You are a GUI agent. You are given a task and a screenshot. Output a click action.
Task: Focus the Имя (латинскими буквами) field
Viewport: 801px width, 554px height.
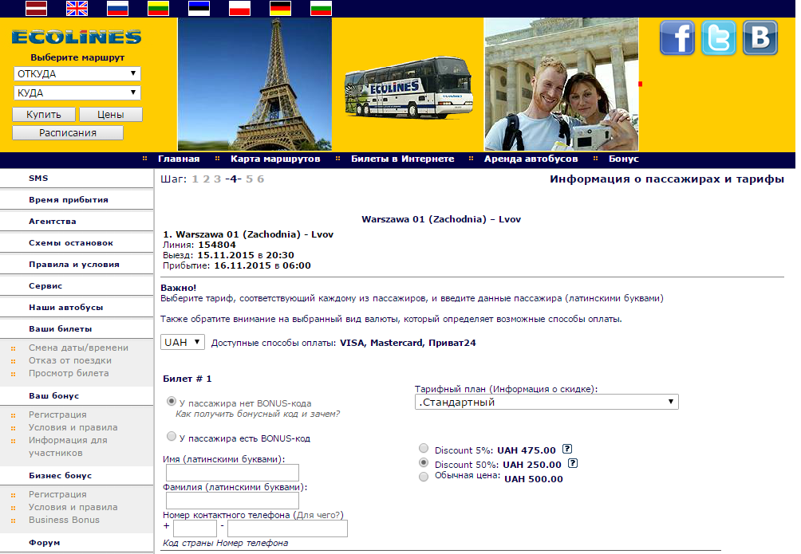coord(232,473)
